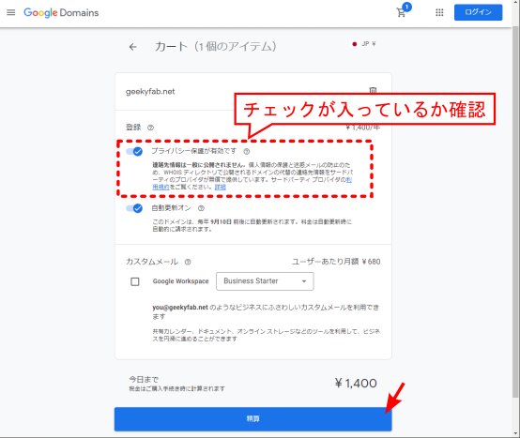The image size is (520, 438).
Task: Click the blue ログイン button
Action: [478, 12]
